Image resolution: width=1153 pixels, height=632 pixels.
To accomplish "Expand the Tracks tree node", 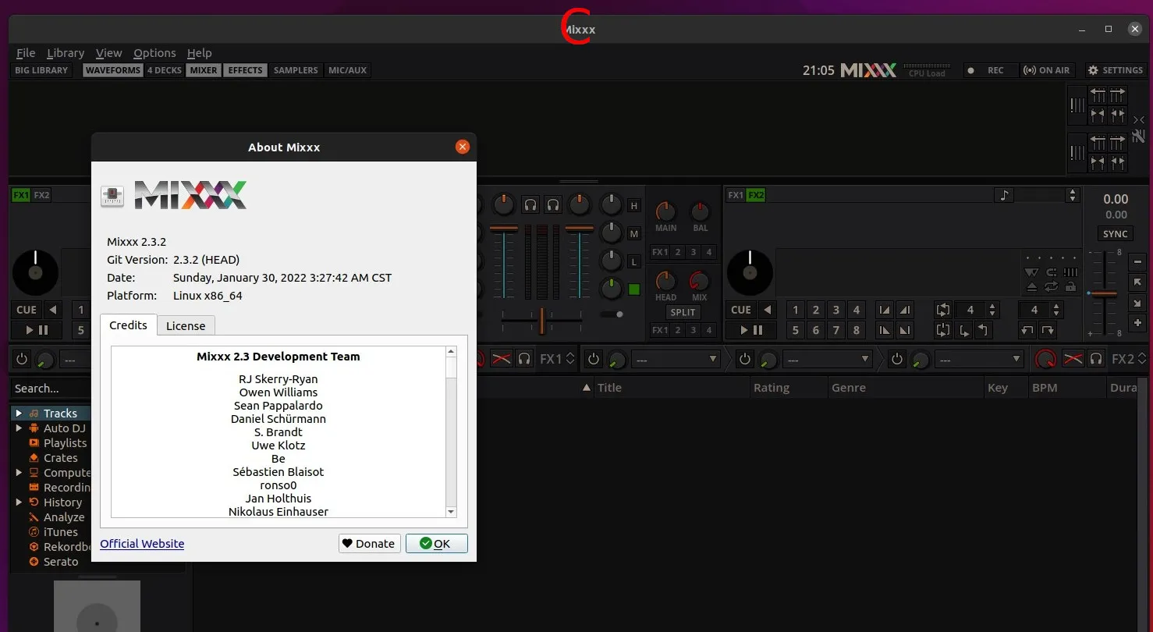I will click(19, 414).
